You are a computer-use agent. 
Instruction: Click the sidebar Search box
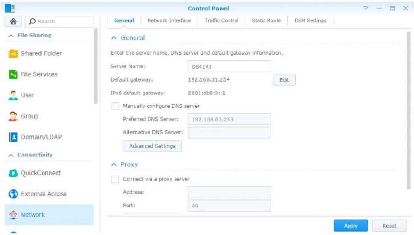(x=59, y=21)
